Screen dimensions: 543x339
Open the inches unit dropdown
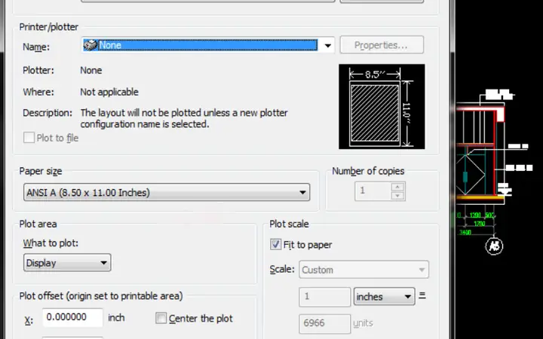(384, 297)
